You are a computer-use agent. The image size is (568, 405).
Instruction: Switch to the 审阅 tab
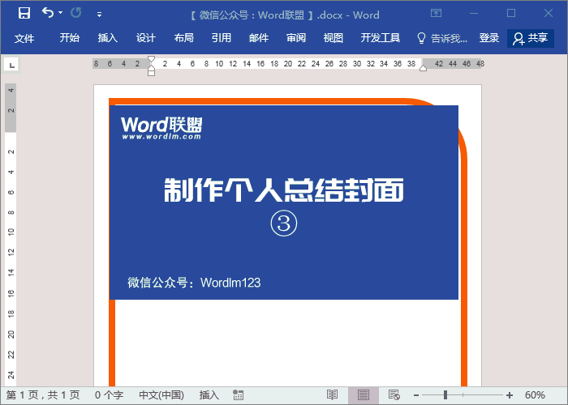click(296, 37)
